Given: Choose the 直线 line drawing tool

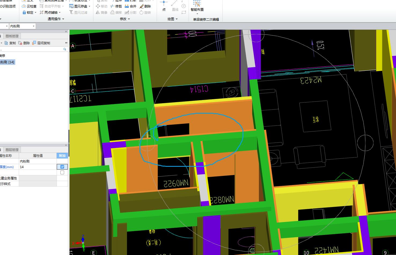Looking at the screenshot, I should click(175, 6).
